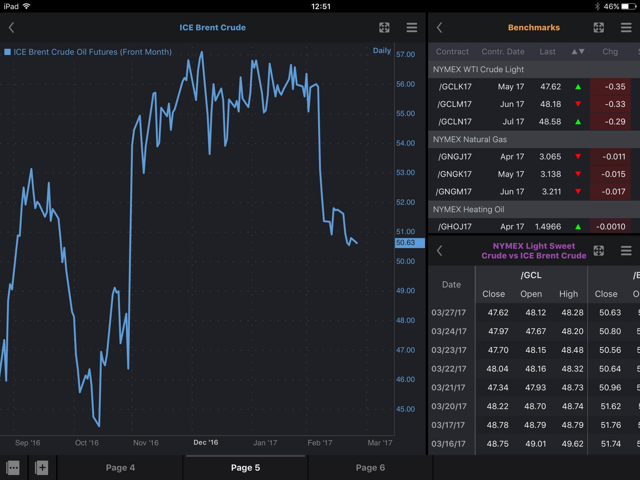Tap the Wi-Fi status icon

[27, 6]
